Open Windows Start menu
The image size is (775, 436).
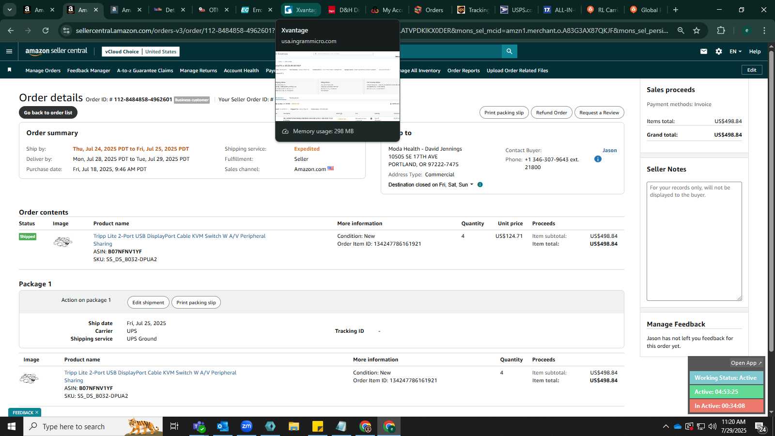[11, 426]
